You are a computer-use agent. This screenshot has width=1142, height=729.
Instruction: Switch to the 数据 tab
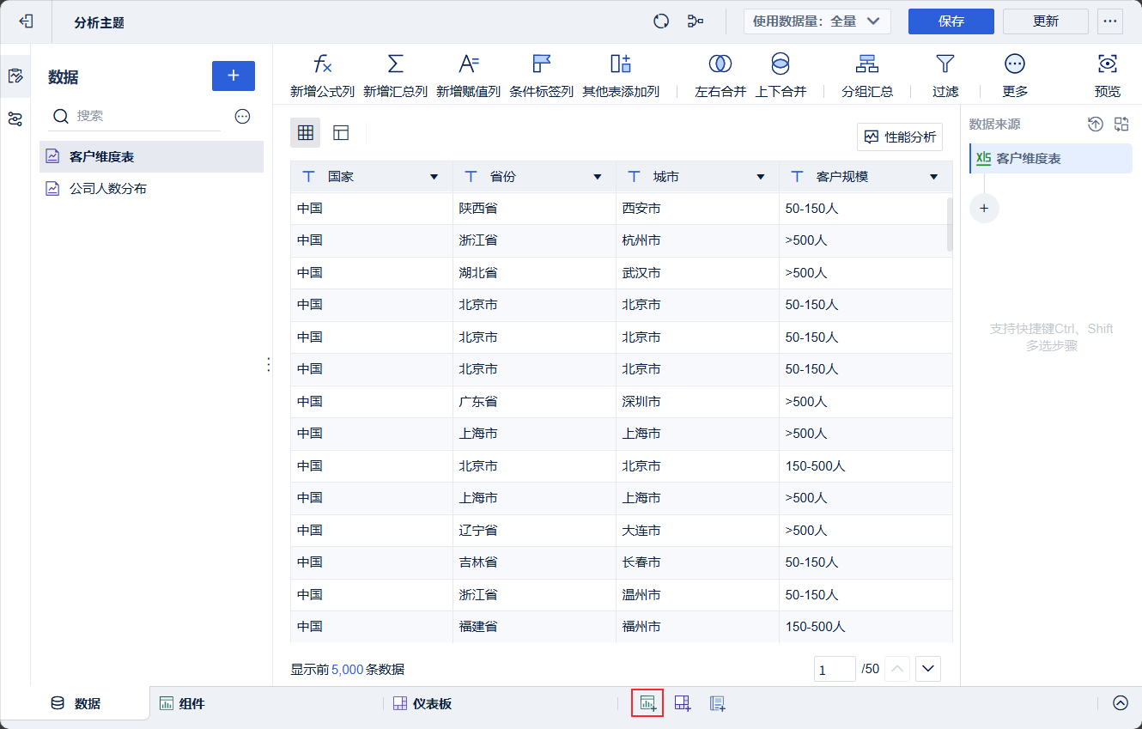click(x=76, y=704)
